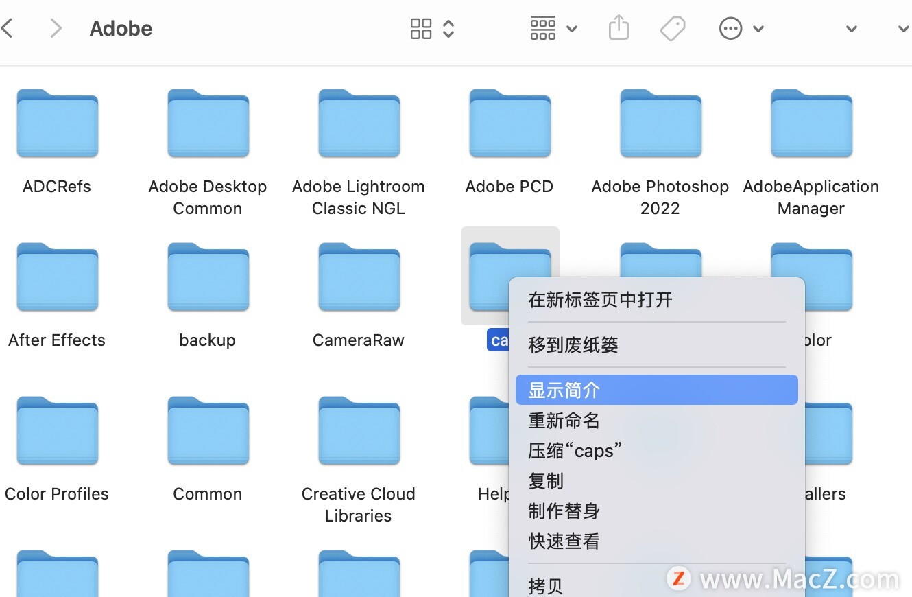Viewport: 912px width, 597px height.
Task: Choose 拷贝 from context menu
Action: 656,585
